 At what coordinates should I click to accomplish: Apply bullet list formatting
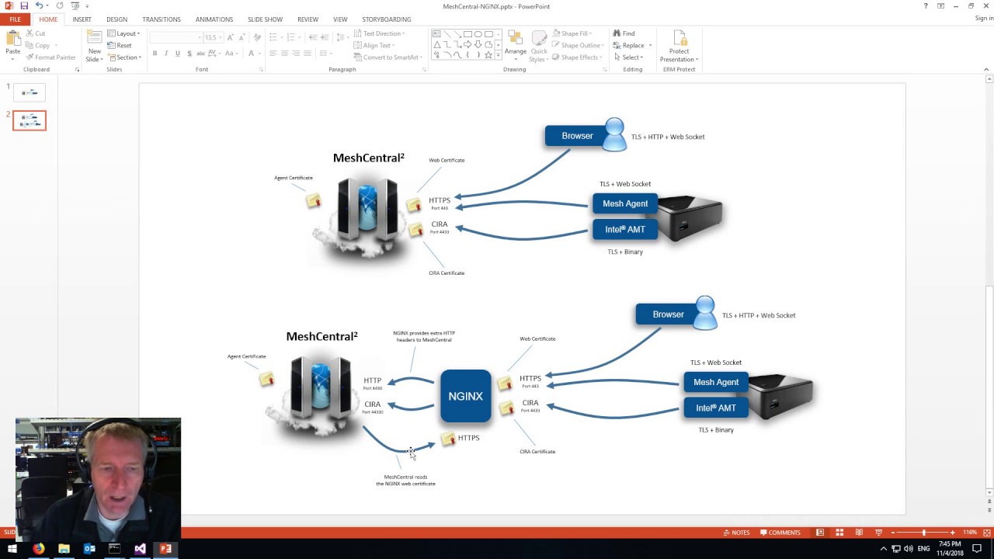(275, 37)
